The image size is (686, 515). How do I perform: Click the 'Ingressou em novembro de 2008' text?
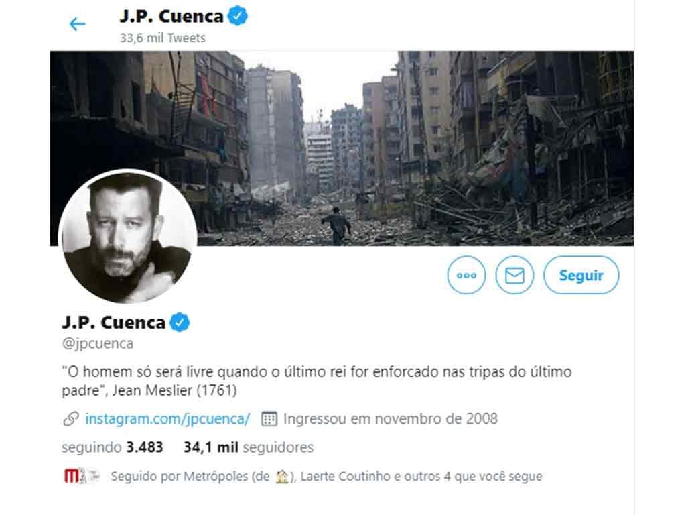tap(391, 419)
